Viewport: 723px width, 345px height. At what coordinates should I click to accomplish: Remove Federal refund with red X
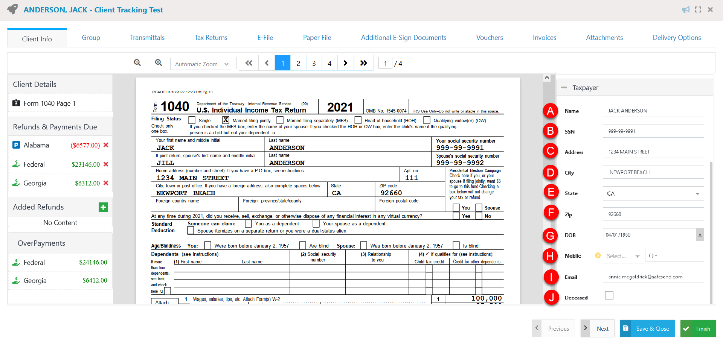(106, 164)
